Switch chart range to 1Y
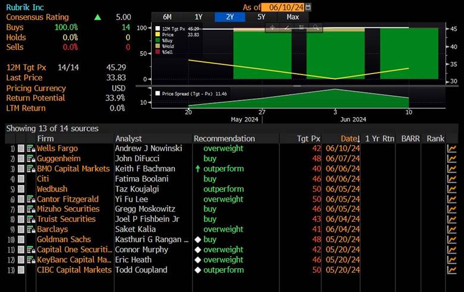 pos(199,17)
